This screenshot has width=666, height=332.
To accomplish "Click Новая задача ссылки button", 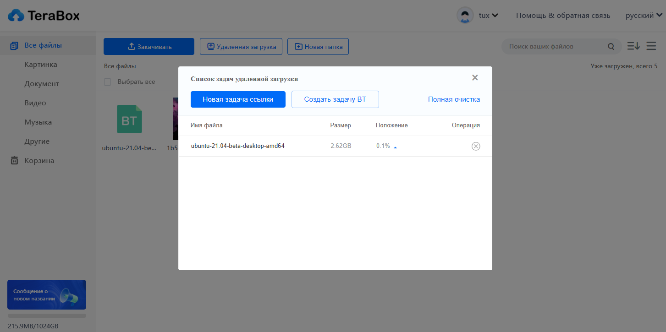I will (238, 99).
